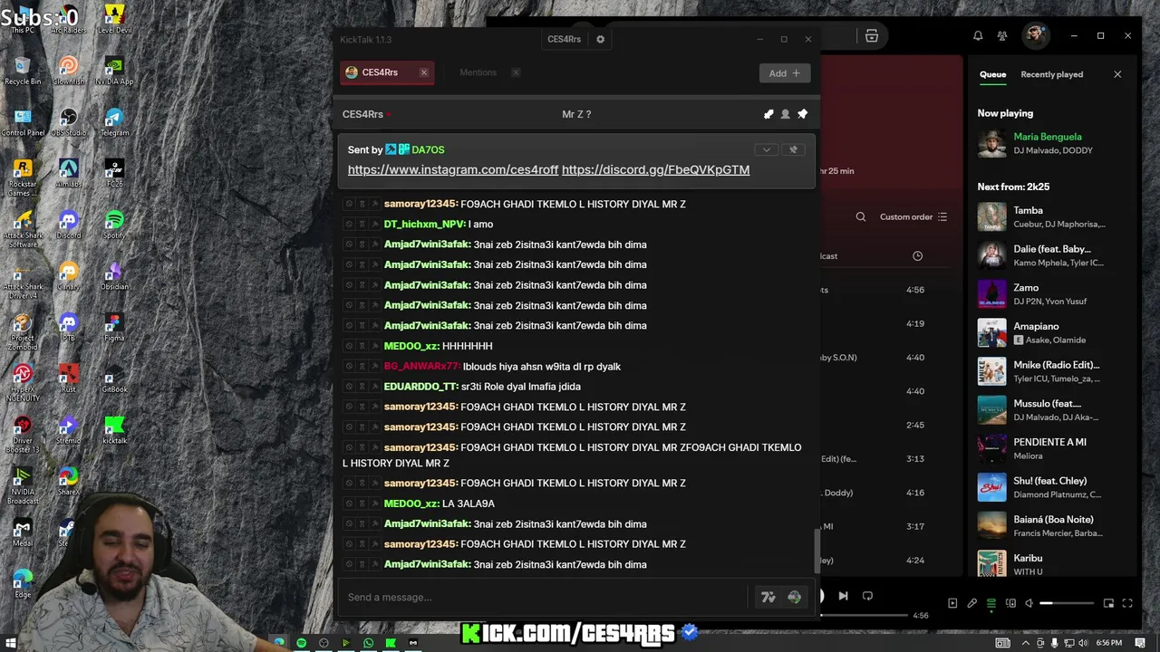Focus the Send a message field

544,597
